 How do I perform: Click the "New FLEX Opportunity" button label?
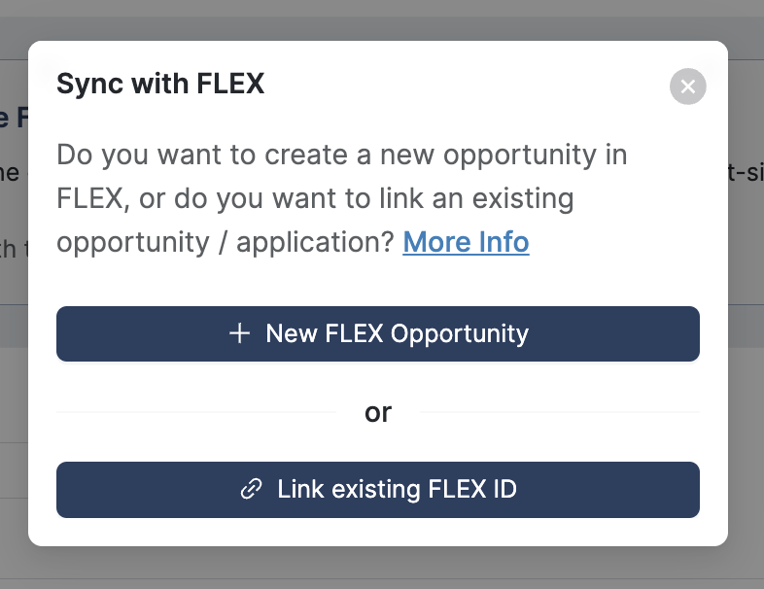point(397,334)
